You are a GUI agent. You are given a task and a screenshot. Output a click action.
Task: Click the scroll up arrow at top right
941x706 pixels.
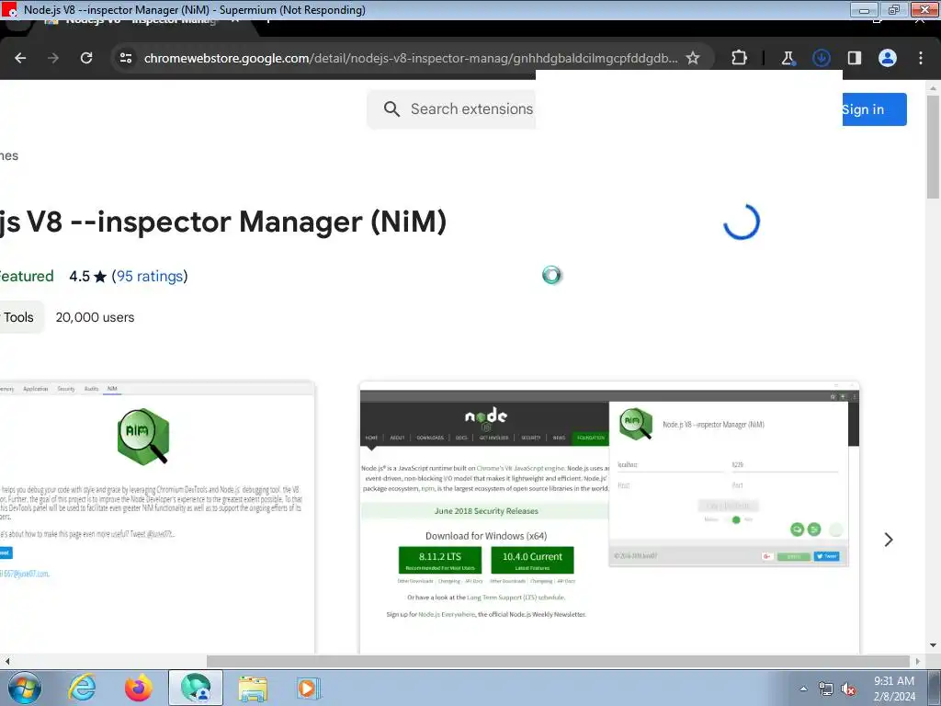point(933,87)
